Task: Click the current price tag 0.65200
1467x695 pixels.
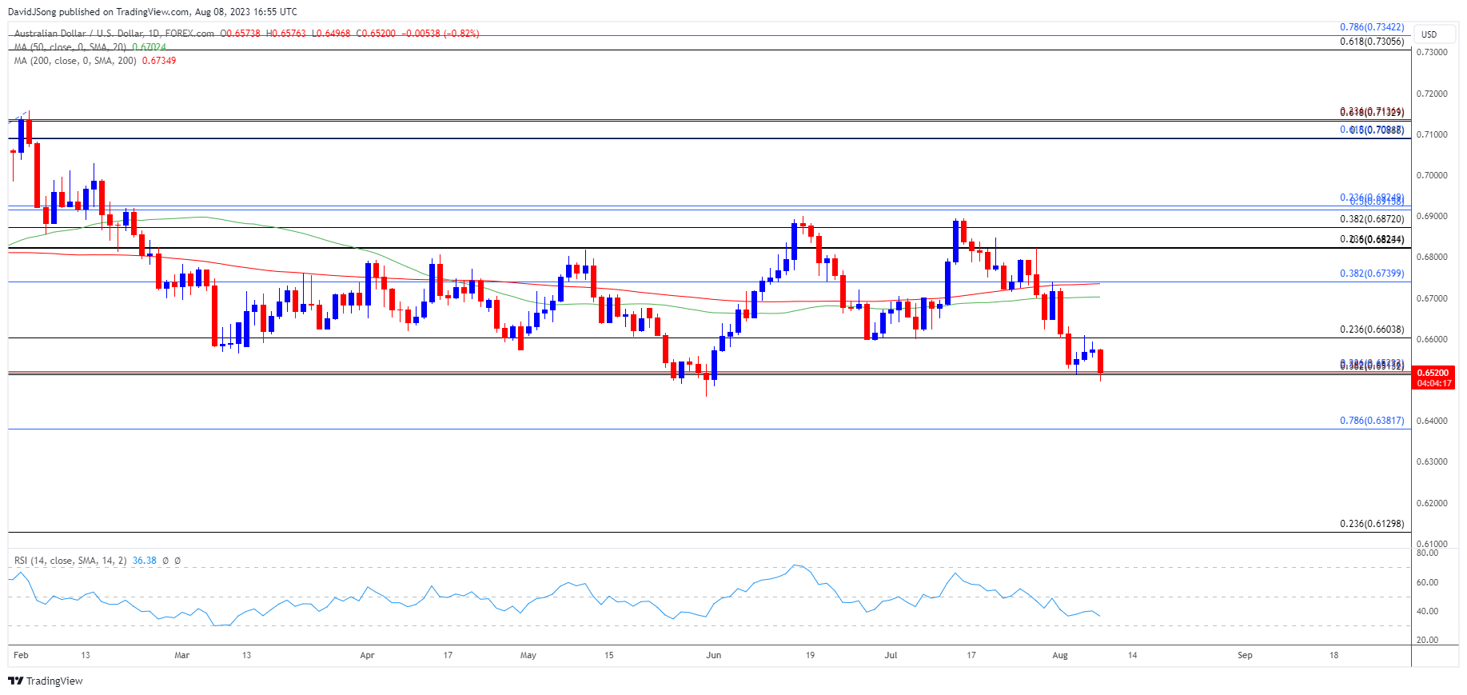Action: (1433, 373)
